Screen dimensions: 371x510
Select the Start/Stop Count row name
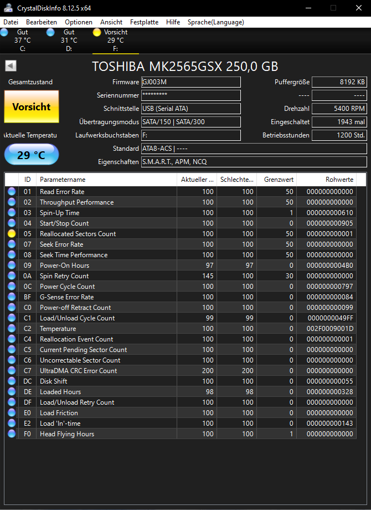(64, 223)
